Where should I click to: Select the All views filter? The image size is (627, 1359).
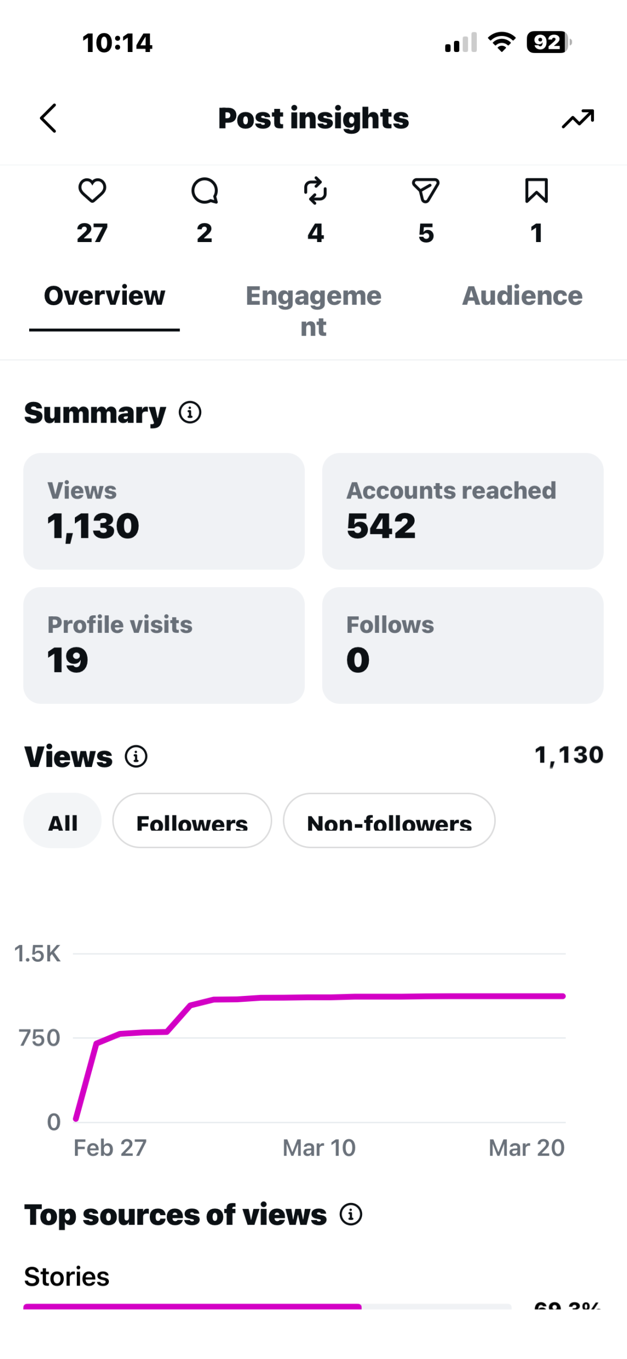coord(63,820)
